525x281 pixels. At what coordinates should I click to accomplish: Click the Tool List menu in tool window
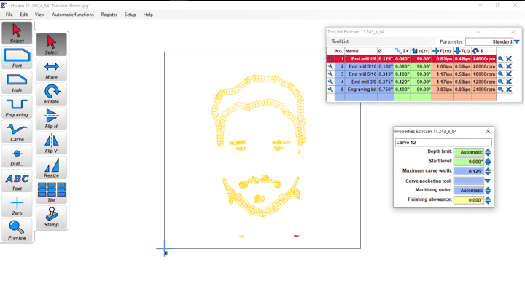click(340, 41)
